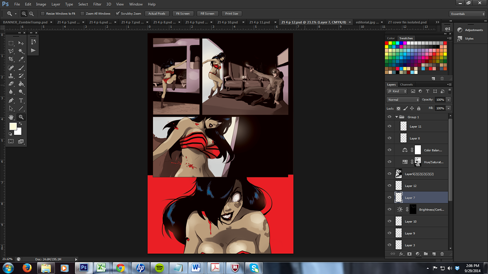Viewport: 488px width, 274px height.
Task: Select the Dodge tool
Action: click(21, 92)
